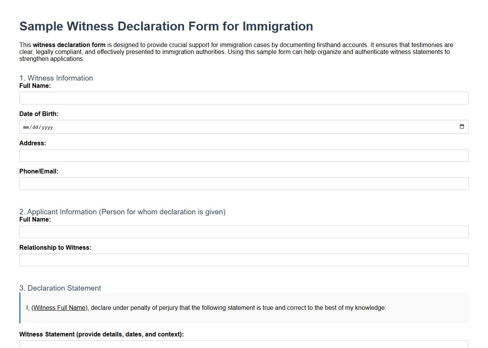Click inside the Address input field
Image resolution: width=488 pixels, height=348 pixels.
tap(243, 155)
